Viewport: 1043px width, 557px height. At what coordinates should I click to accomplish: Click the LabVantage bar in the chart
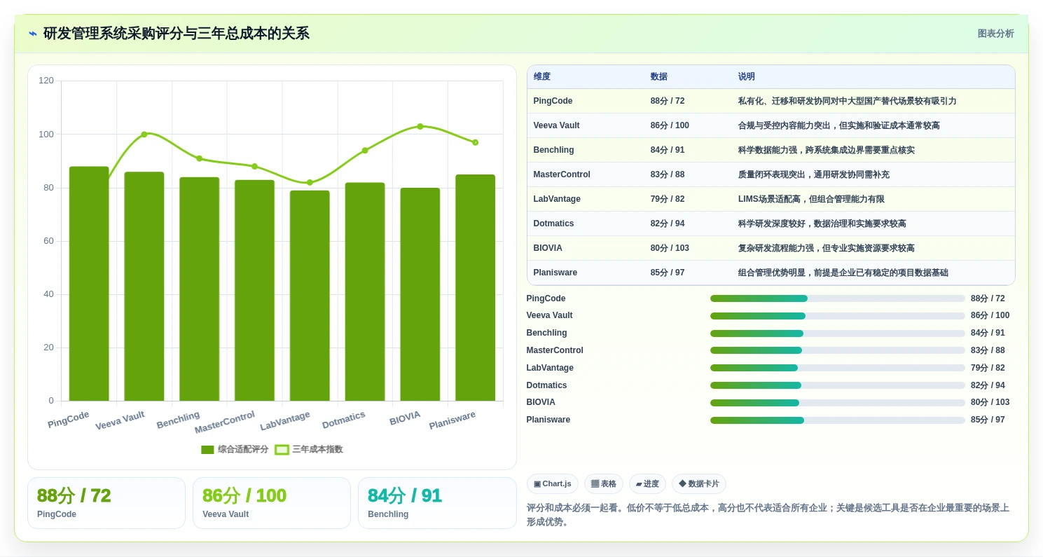310,296
